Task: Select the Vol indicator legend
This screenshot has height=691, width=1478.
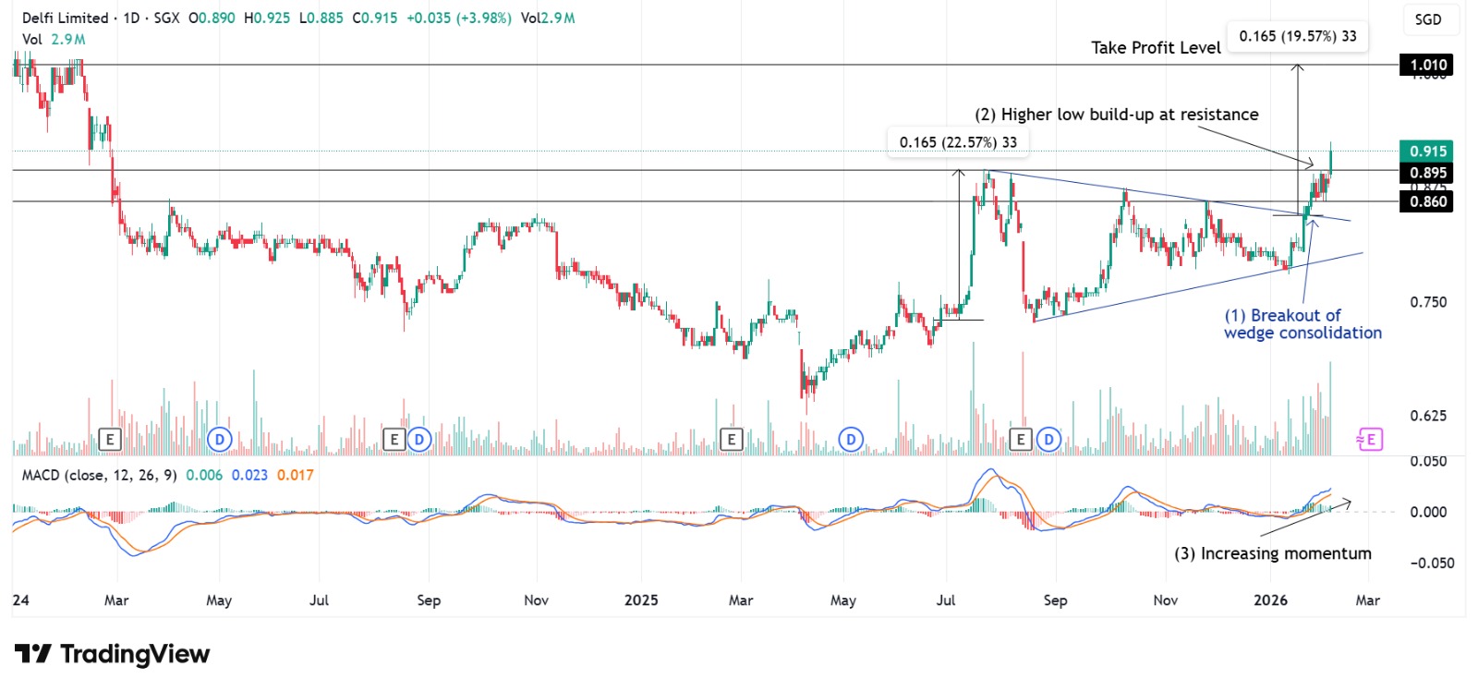Action: 32,40
